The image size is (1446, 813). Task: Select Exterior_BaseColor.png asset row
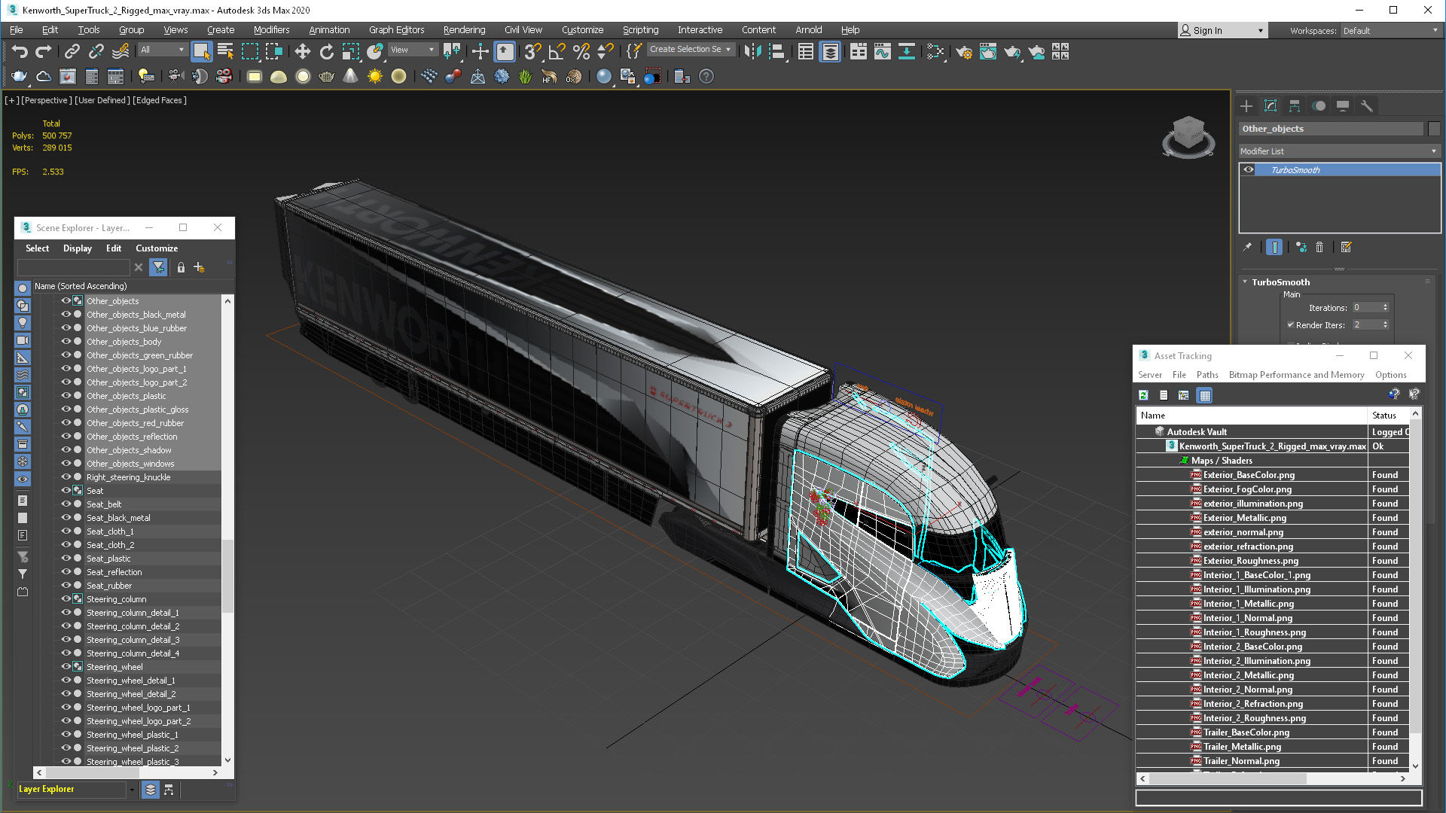(1273, 475)
